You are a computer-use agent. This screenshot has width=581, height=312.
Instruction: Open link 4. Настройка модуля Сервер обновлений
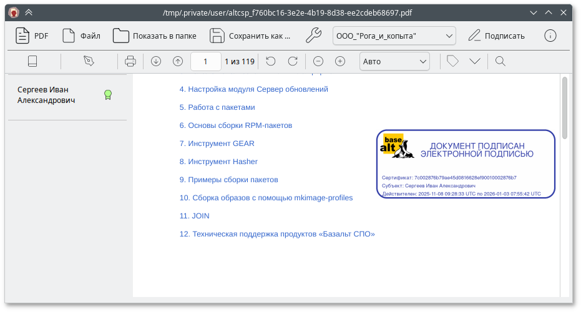(254, 89)
